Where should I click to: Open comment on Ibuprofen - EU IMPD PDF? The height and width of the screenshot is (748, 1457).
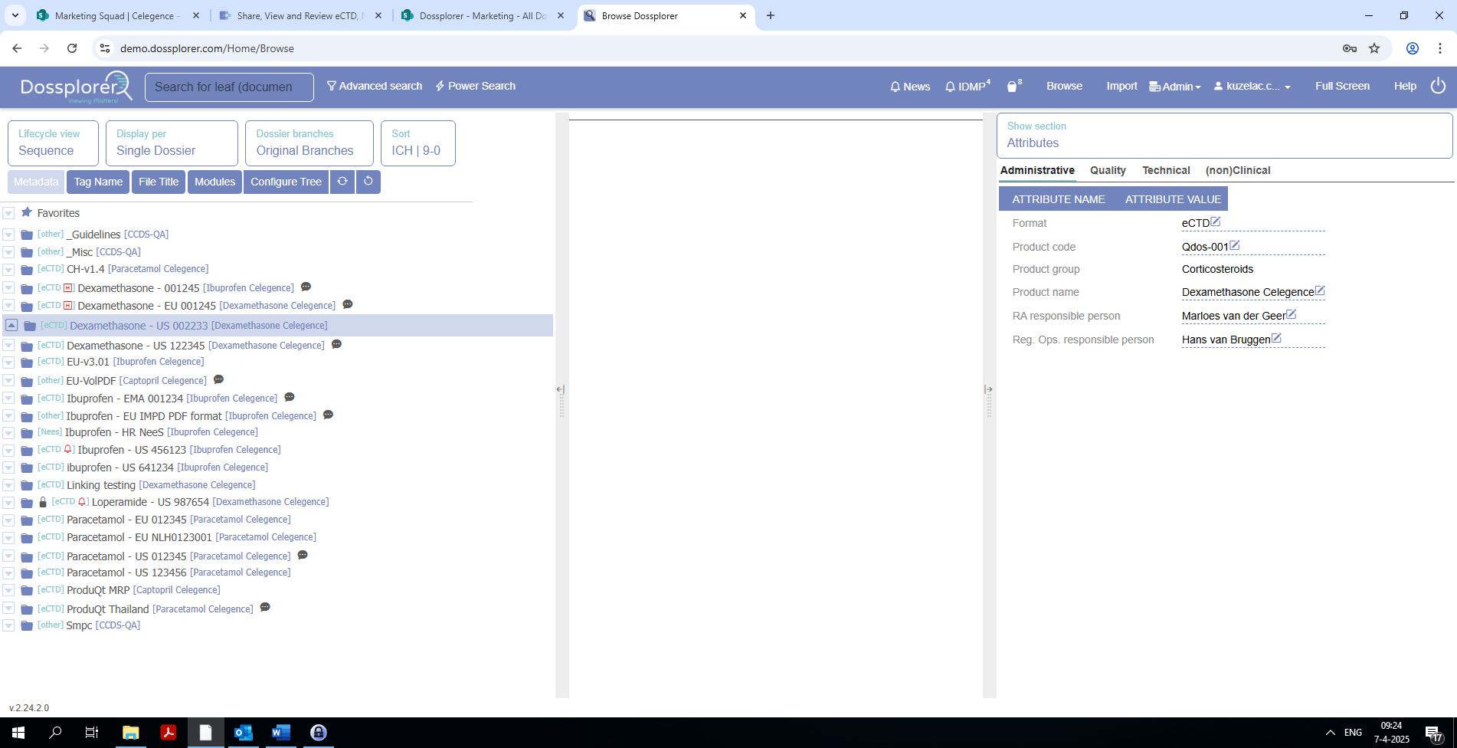pyautogui.click(x=328, y=415)
